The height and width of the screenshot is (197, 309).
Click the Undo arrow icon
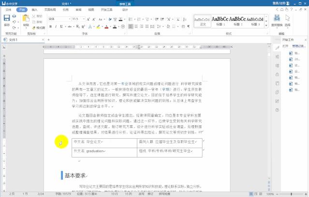[x=14, y=22]
